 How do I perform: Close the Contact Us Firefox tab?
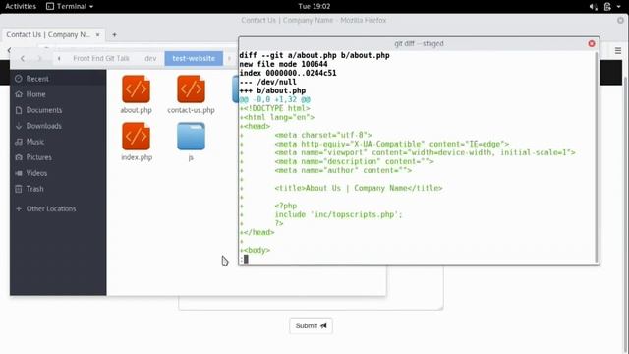click(97, 35)
